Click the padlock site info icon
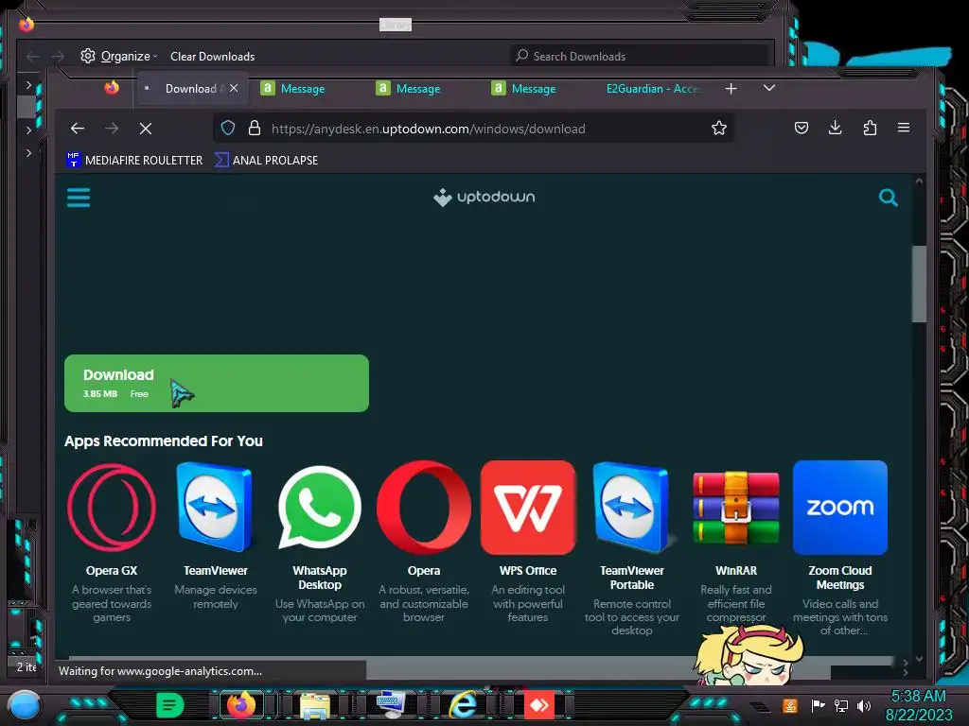969x726 pixels. [254, 128]
